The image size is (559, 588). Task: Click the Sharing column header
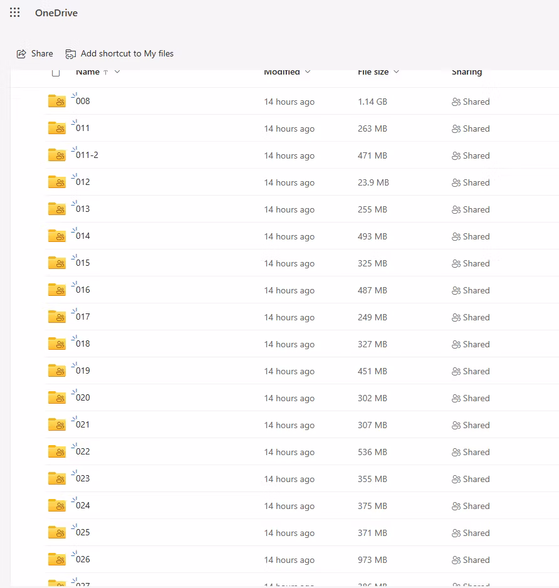(467, 72)
